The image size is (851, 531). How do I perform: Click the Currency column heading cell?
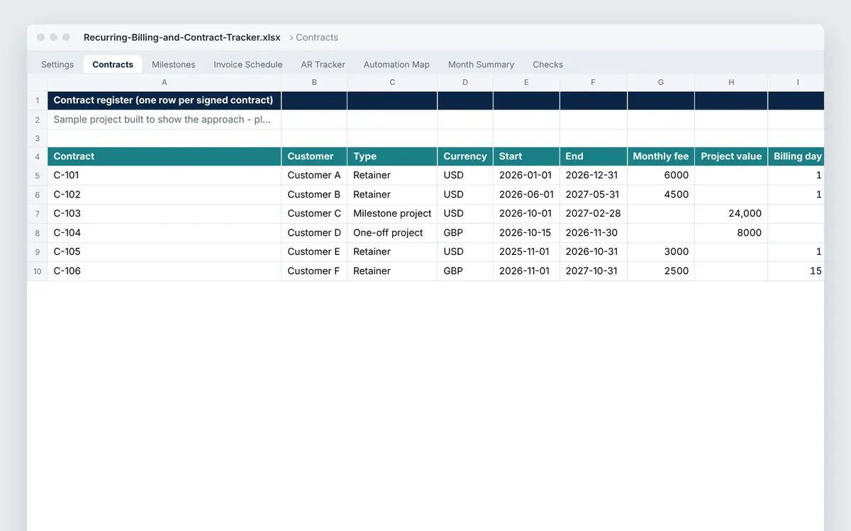point(465,156)
